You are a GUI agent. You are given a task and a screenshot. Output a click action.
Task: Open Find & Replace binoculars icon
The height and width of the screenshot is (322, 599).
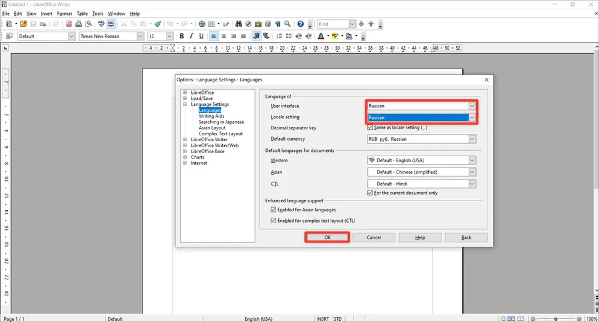point(239,24)
